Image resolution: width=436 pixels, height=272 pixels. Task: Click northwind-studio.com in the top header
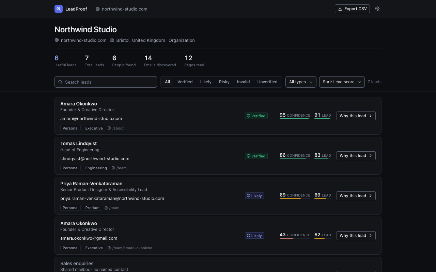tap(124, 9)
